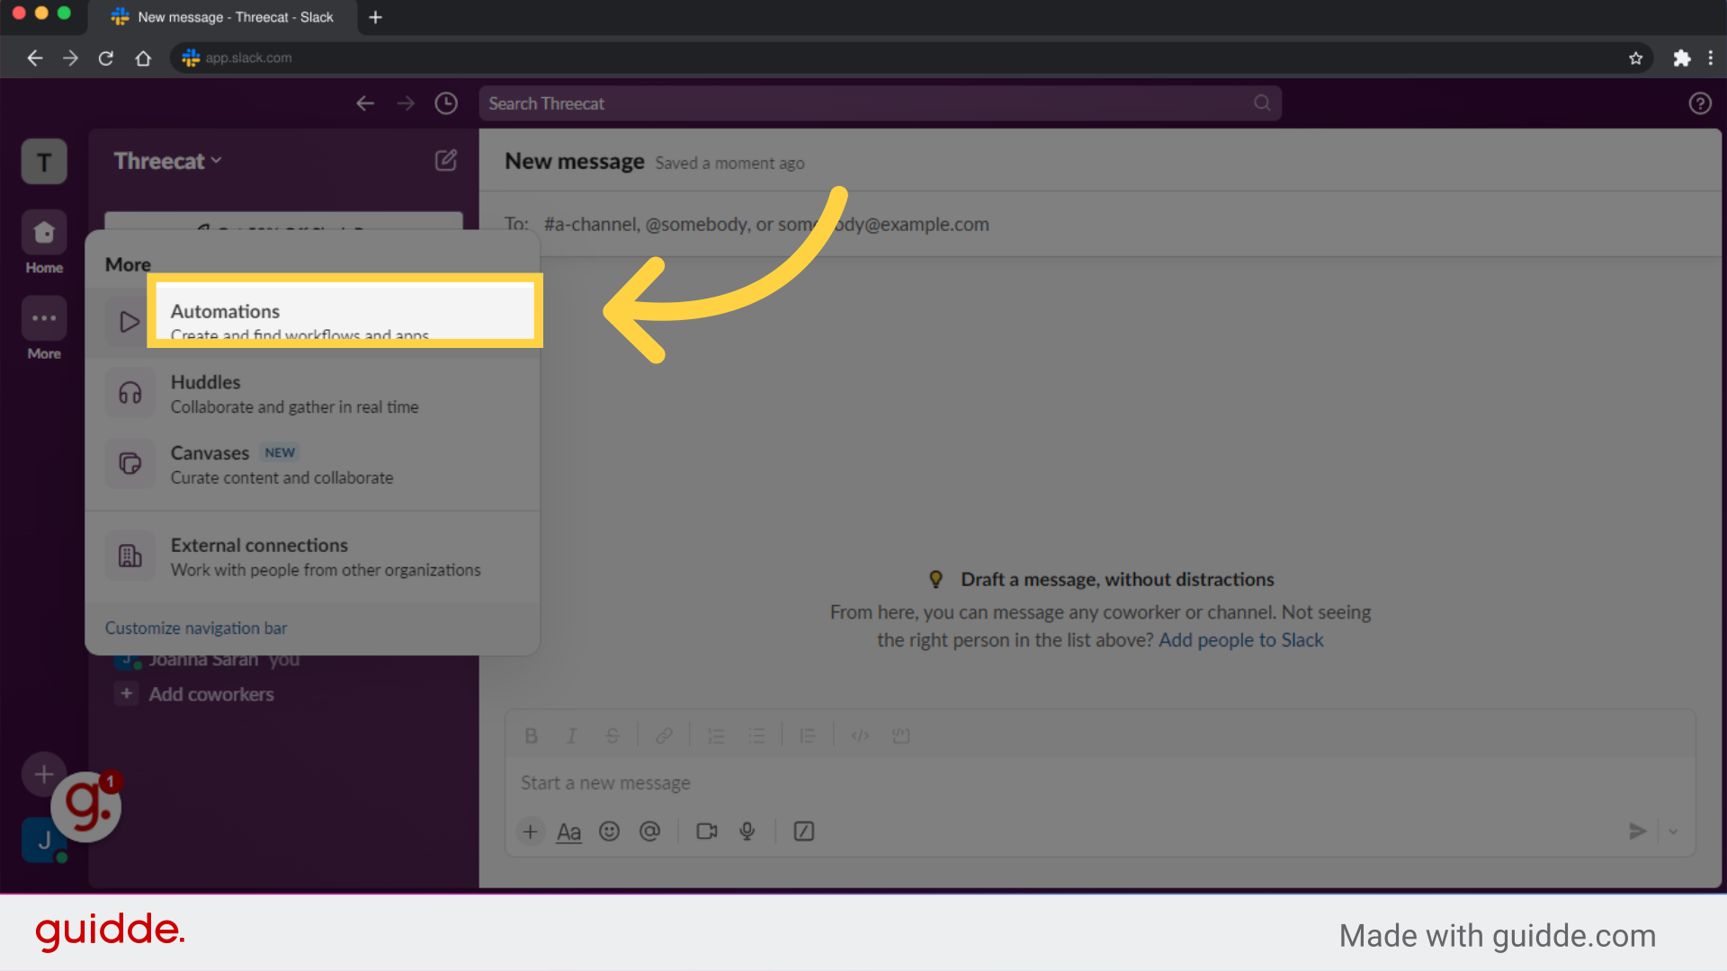Toggle bold formatting
The width and height of the screenshot is (1727, 971).
click(x=531, y=735)
